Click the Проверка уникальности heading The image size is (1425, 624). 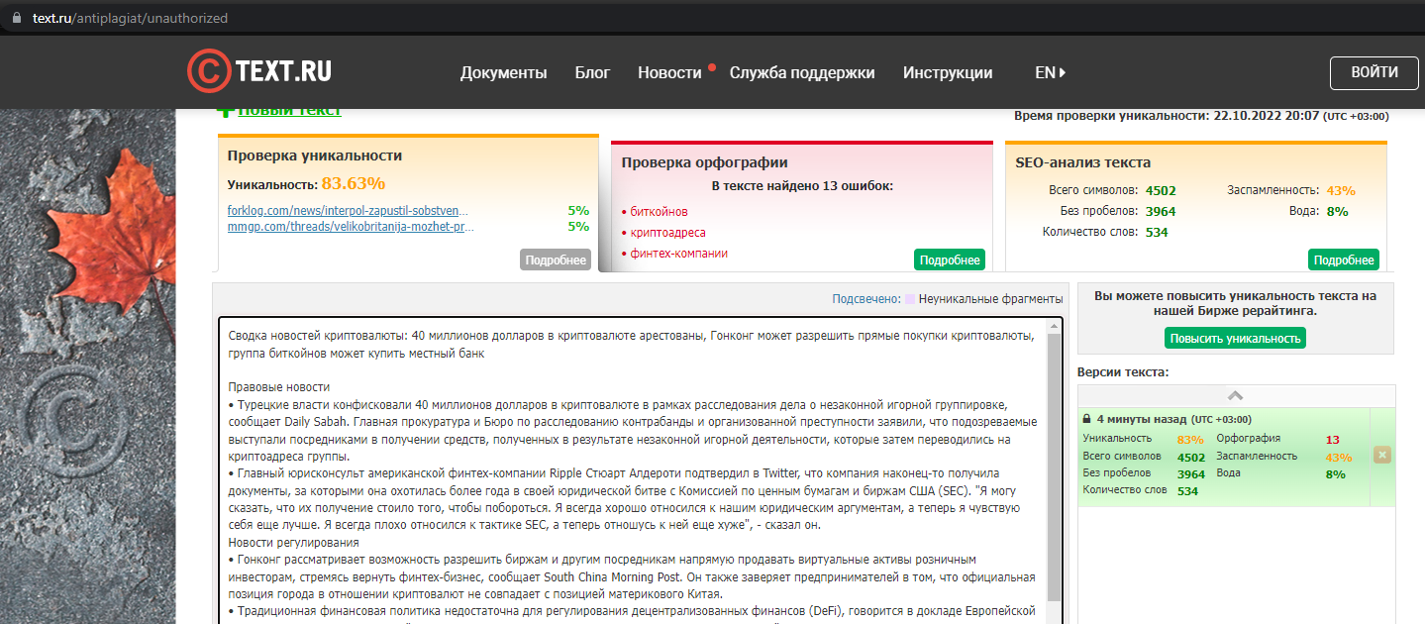(x=315, y=156)
